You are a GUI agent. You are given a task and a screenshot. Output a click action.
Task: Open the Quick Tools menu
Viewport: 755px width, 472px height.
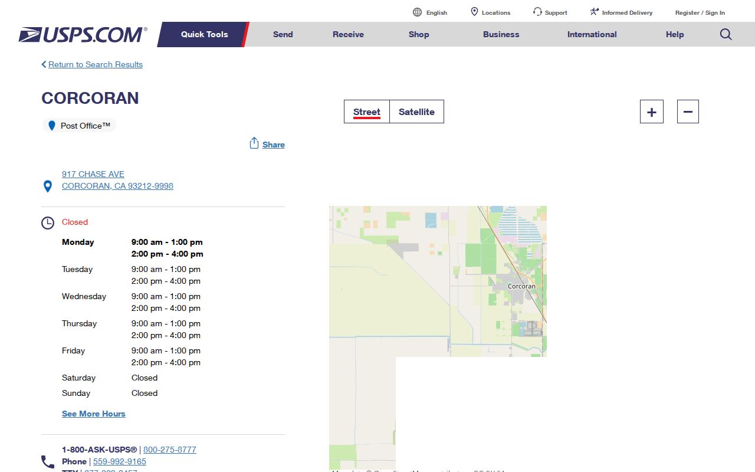coord(204,34)
